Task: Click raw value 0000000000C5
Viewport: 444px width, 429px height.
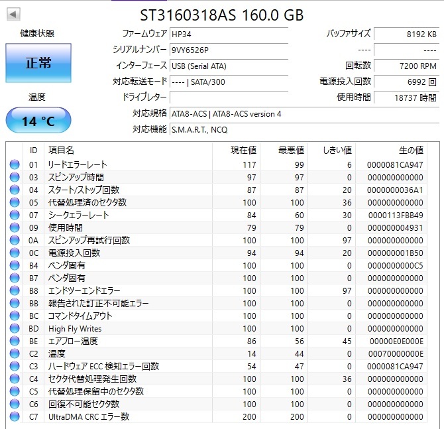Action: point(396,266)
